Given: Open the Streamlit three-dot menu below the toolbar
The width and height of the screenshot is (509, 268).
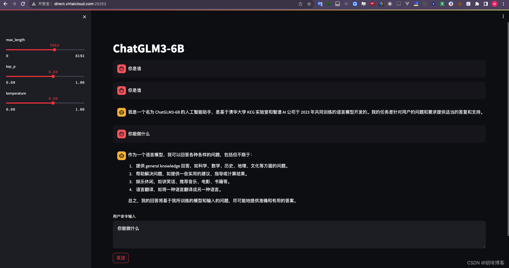Looking at the screenshot, I should (x=503, y=16).
